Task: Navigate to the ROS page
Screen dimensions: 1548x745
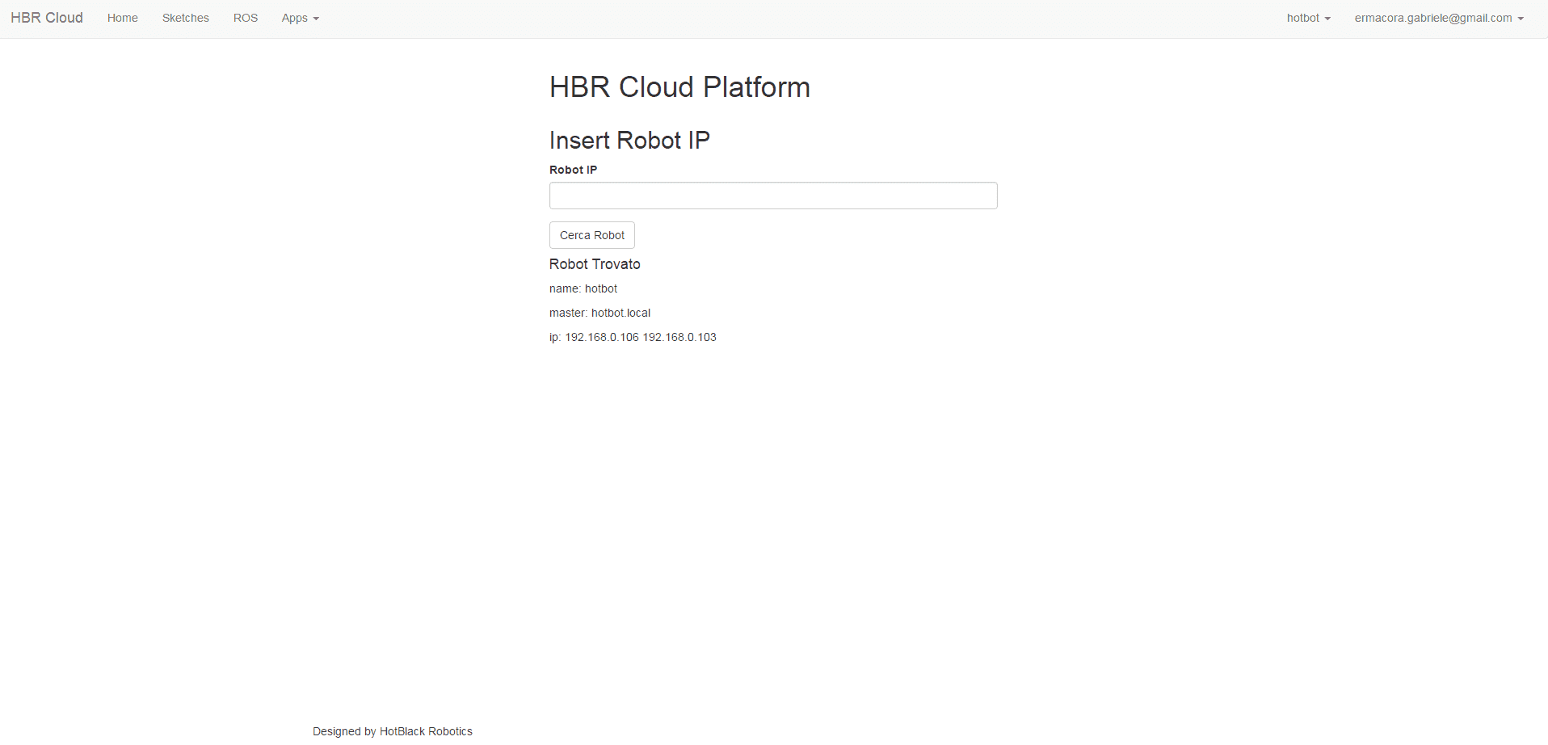Action: (x=246, y=18)
